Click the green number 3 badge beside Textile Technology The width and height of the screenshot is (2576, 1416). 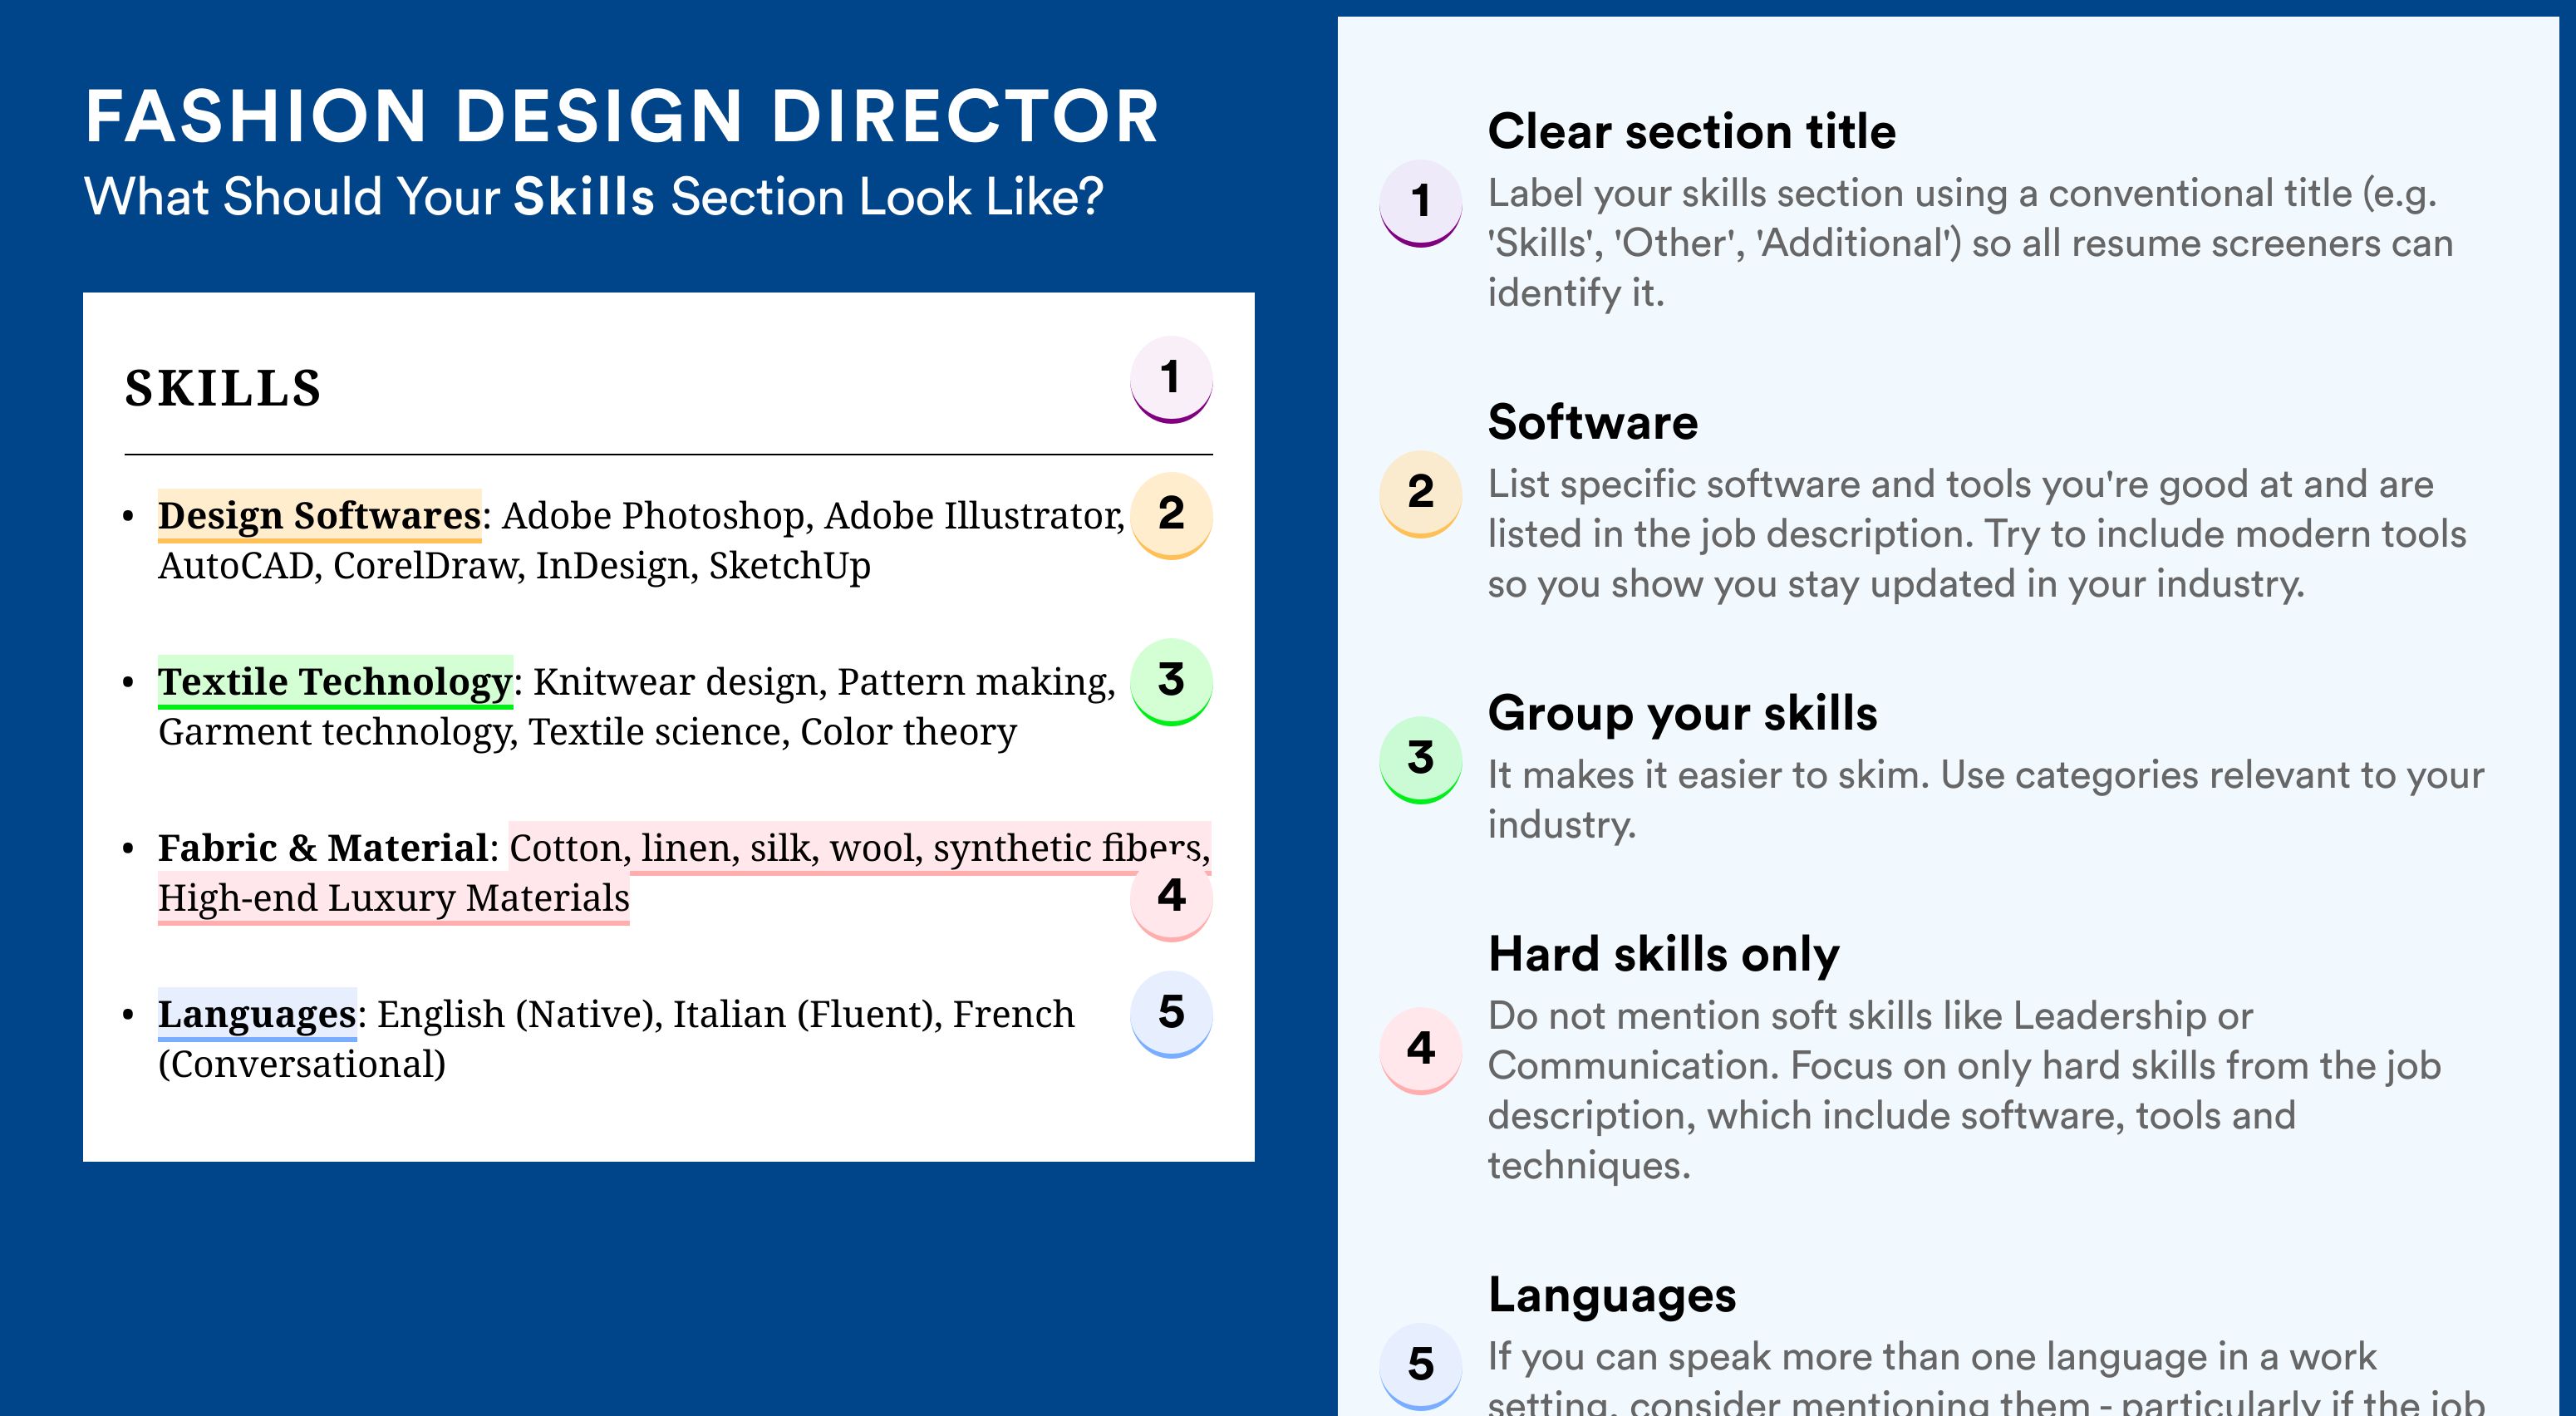(x=1171, y=681)
